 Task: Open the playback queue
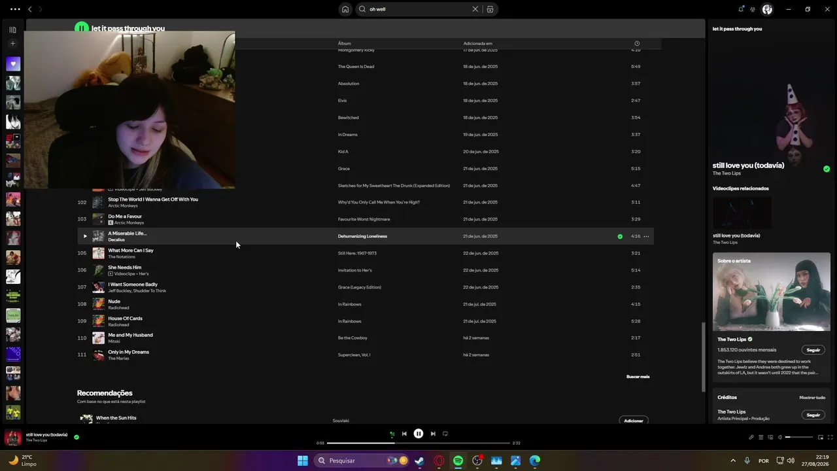pyautogui.click(x=760, y=437)
